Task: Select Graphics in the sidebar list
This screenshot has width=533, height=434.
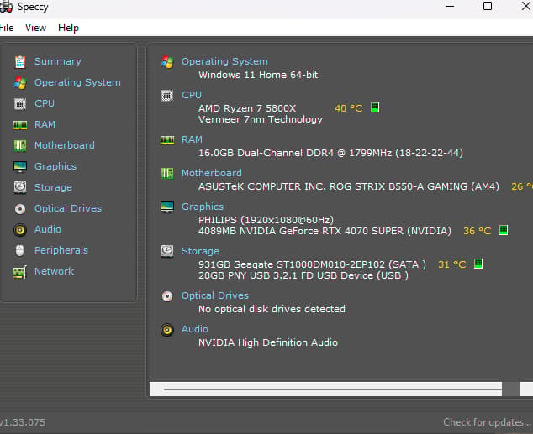Action: click(x=55, y=166)
